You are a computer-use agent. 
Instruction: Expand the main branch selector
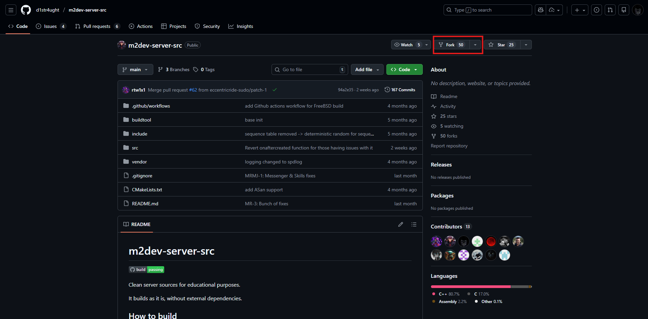[135, 69]
